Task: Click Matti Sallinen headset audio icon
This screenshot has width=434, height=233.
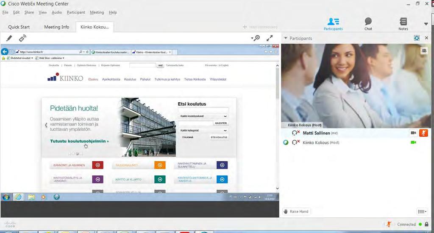Action: [295, 133]
